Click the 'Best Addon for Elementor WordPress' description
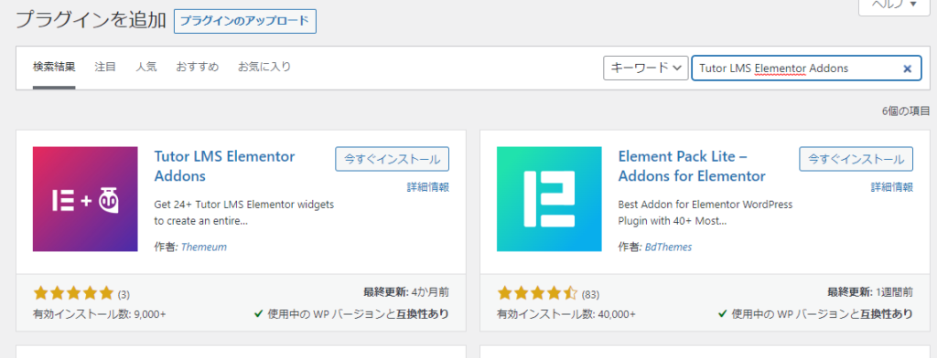The width and height of the screenshot is (937, 358). coord(705,213)
